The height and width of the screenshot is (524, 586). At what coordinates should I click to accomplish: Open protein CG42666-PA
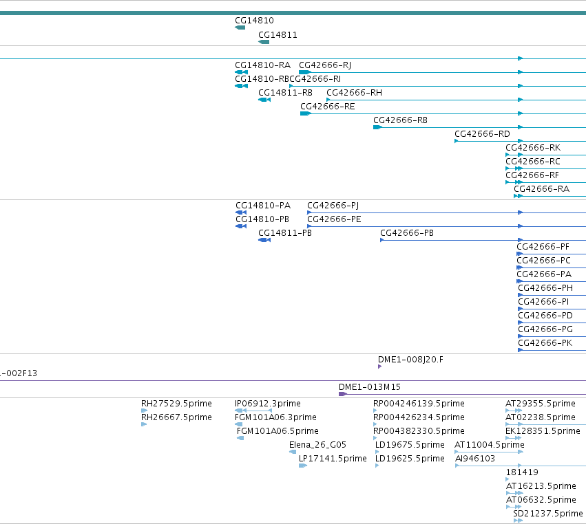point(544,274)
